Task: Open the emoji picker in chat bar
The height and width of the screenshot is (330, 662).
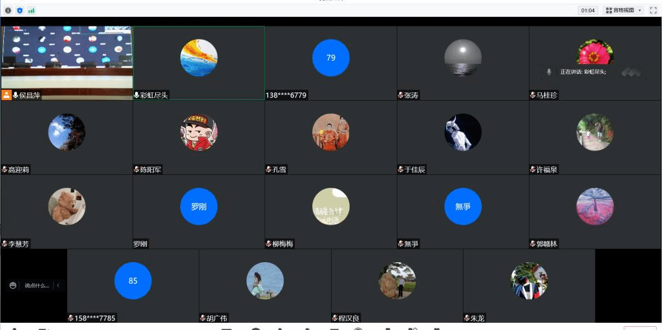Action: [x=13, y=285]
